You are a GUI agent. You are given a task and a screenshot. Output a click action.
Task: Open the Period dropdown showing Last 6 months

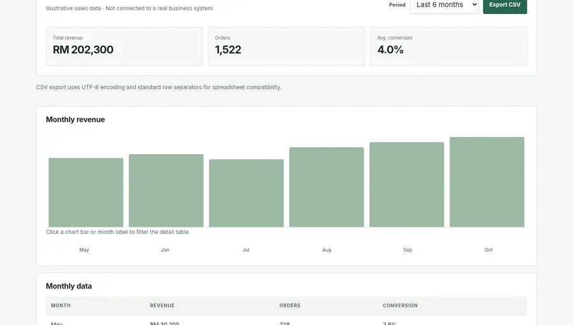click(444, 5)
